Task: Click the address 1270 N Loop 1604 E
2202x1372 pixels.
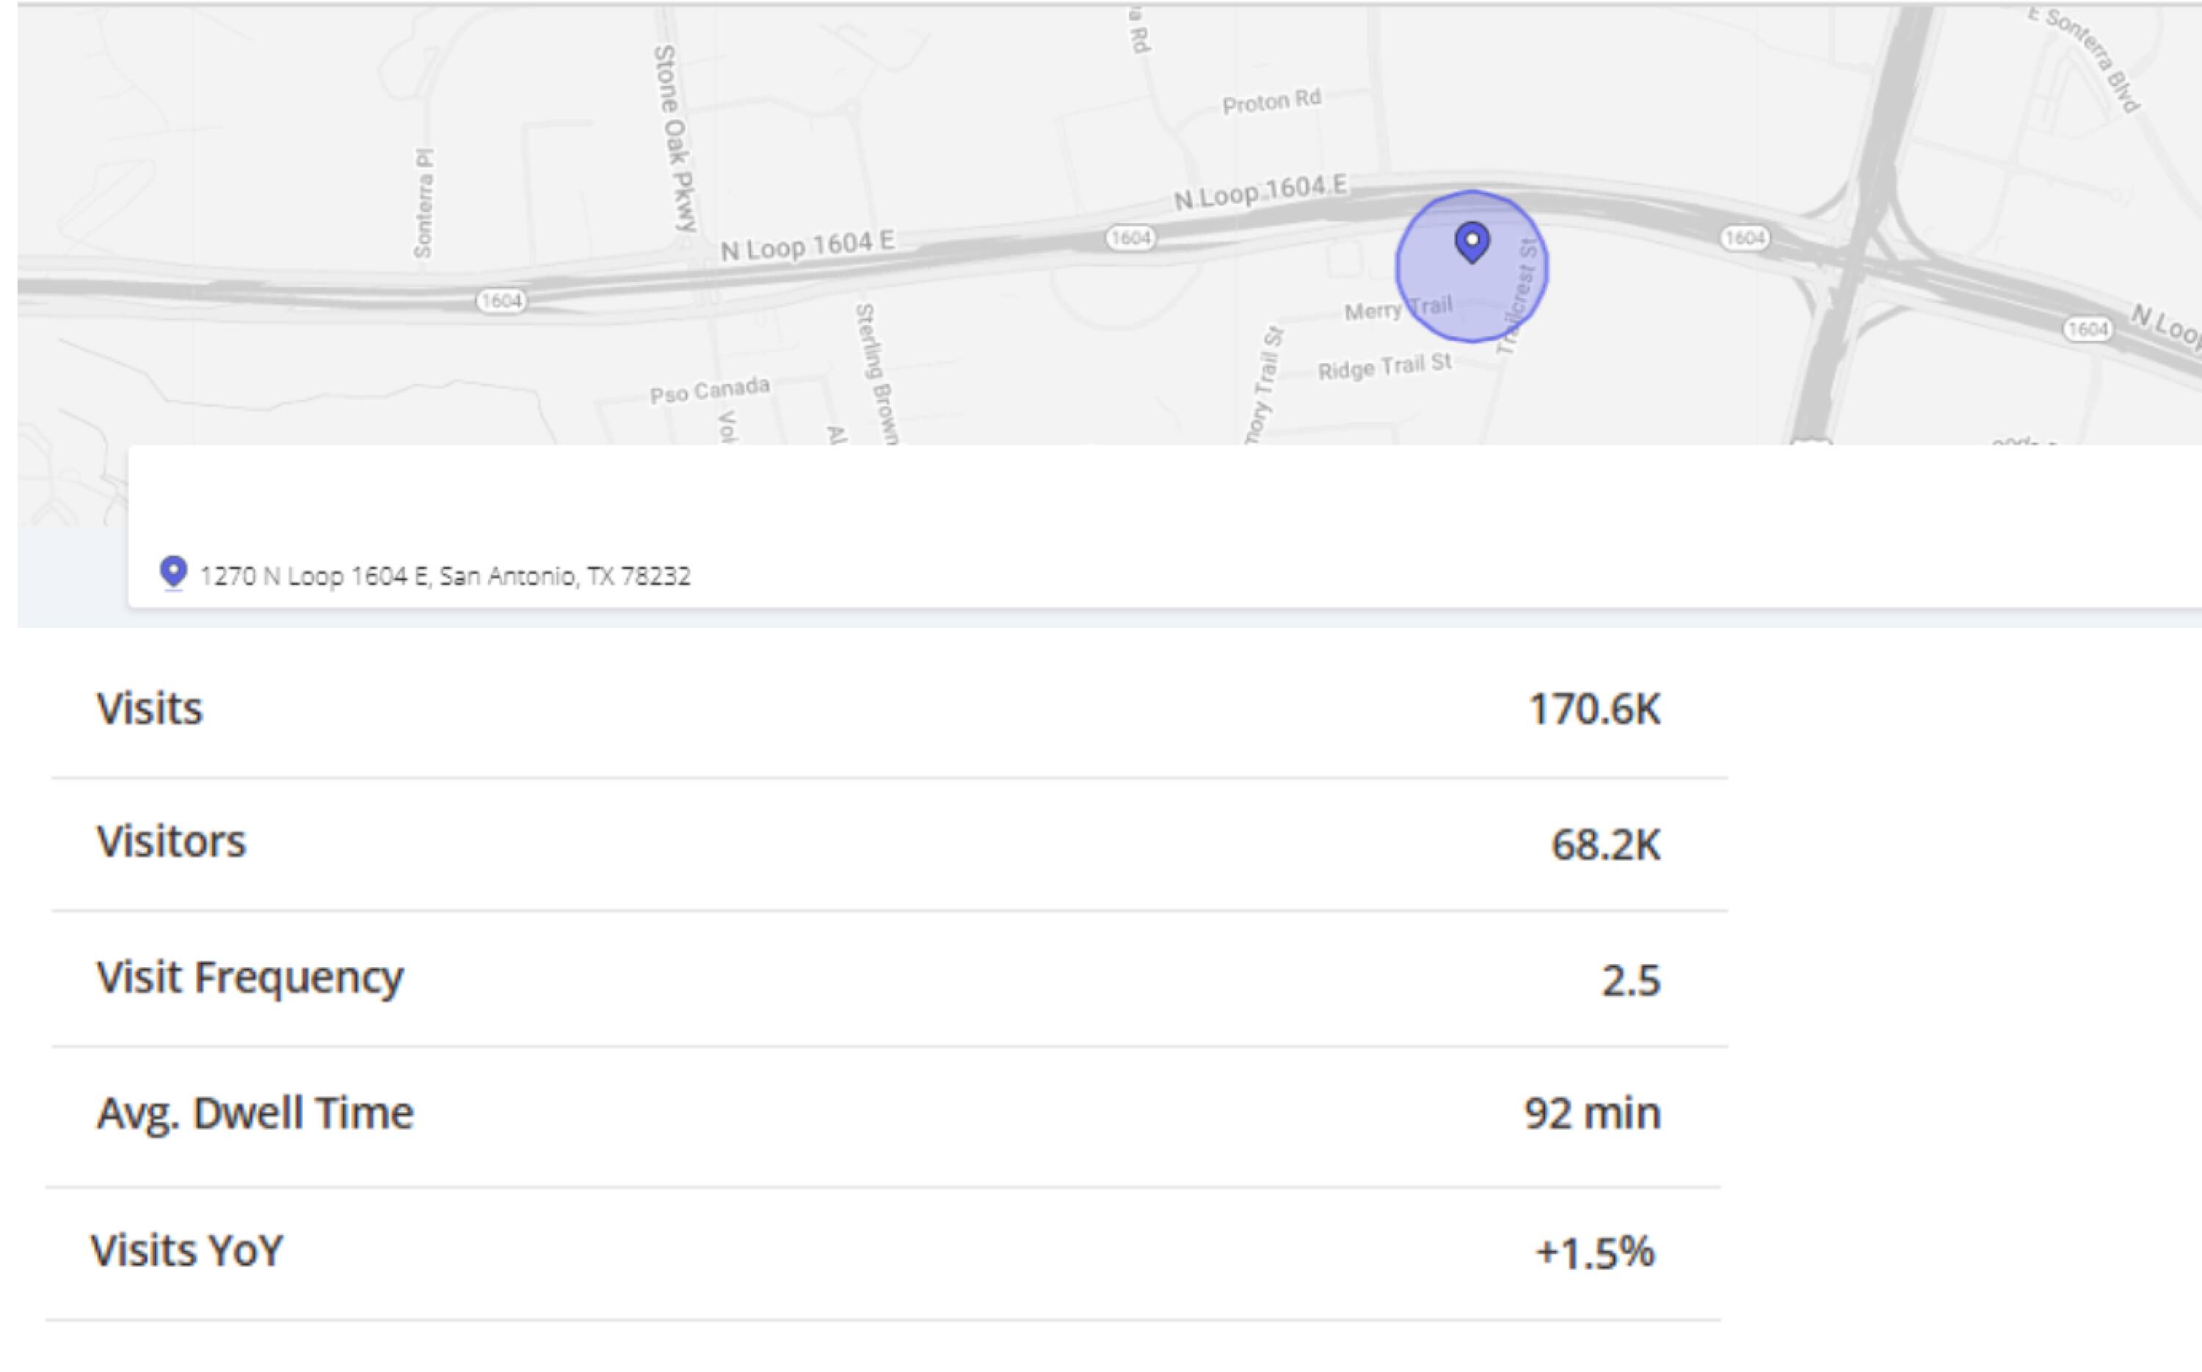Action: click(x=445, y=576)
